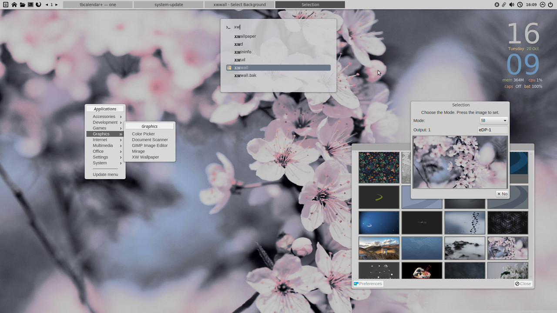Expand the Multimedia submenu
The image size is (557, 313).
pyautogui.click(x=105, y=146)
